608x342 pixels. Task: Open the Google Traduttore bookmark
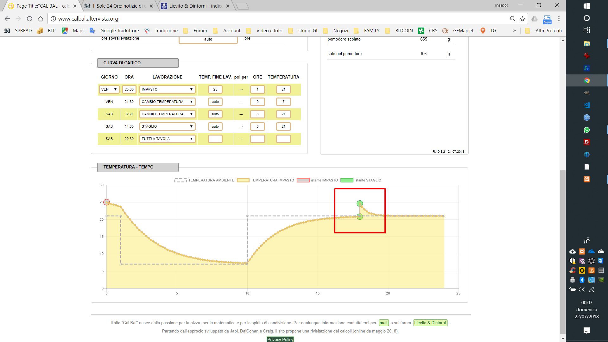pos(115,31)
